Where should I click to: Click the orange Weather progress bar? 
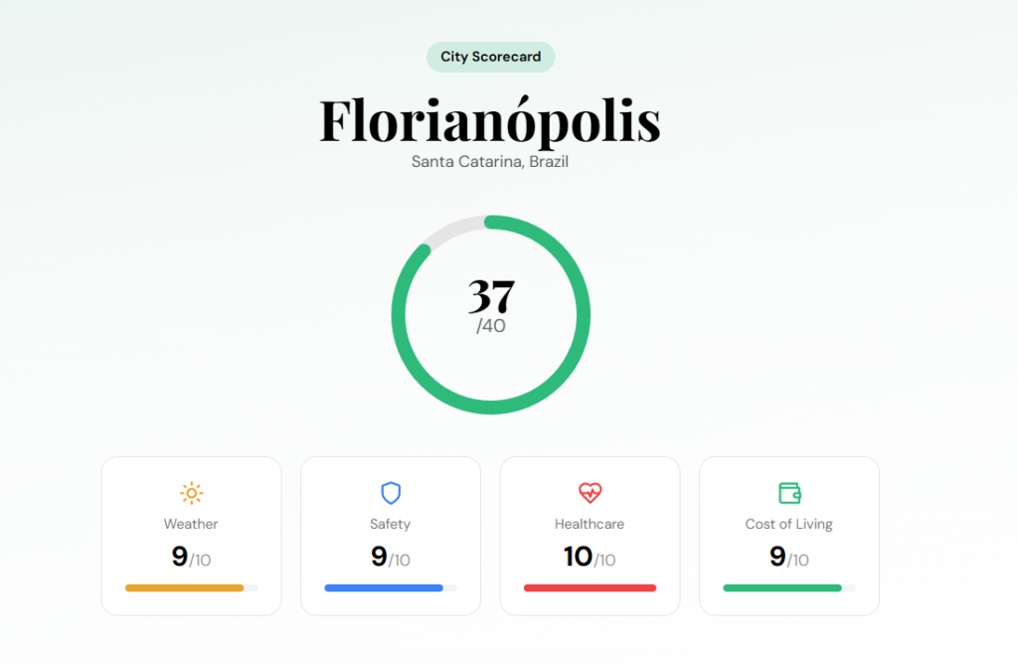185,587
